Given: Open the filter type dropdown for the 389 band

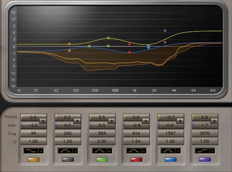Looking at the screenshot, I should (x=102, y=151).
